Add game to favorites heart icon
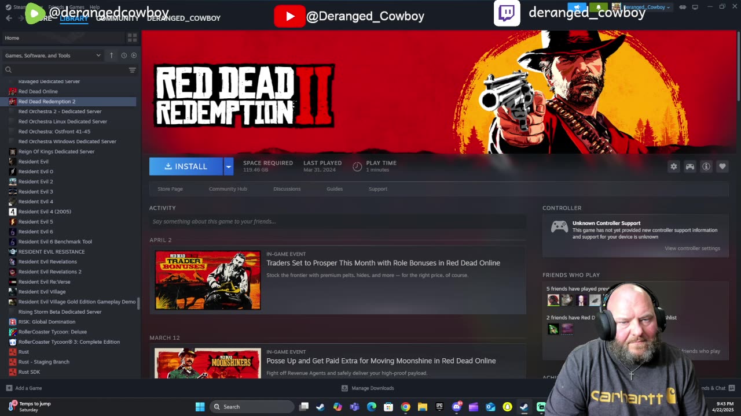This screenshot has width=741, height=416. [722, 166]
